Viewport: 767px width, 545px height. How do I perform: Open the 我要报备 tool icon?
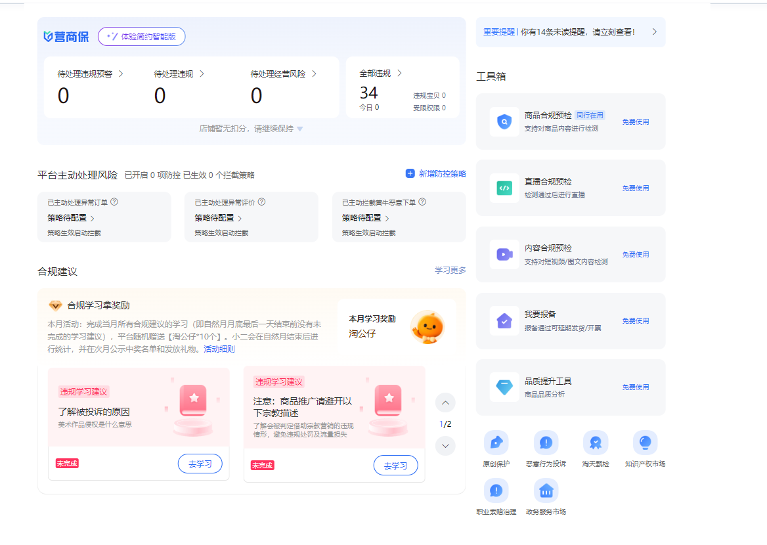coord(504,320)
